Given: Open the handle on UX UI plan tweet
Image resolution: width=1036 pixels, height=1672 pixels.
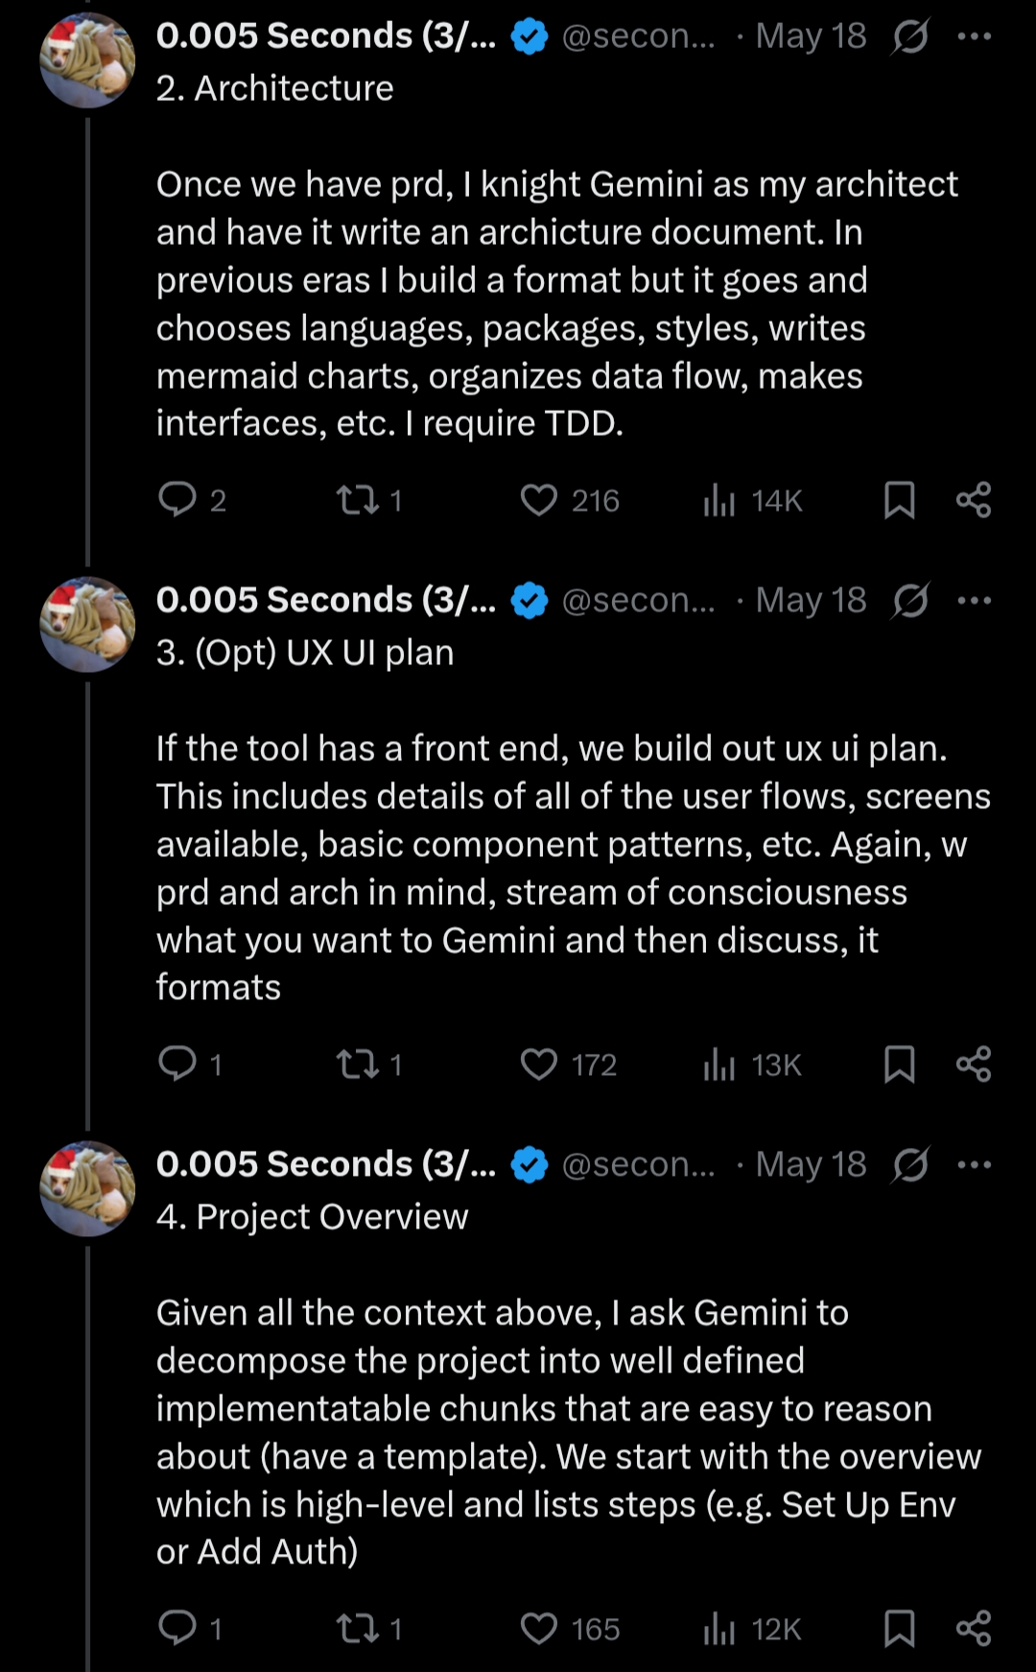Looking at the screenshot, I should point(638,601).
